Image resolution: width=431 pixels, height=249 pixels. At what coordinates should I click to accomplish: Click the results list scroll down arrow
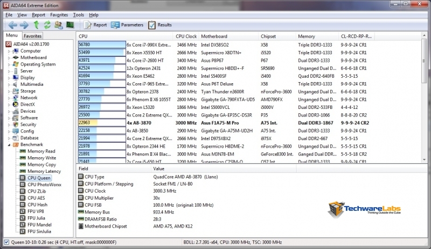point(424,159)
